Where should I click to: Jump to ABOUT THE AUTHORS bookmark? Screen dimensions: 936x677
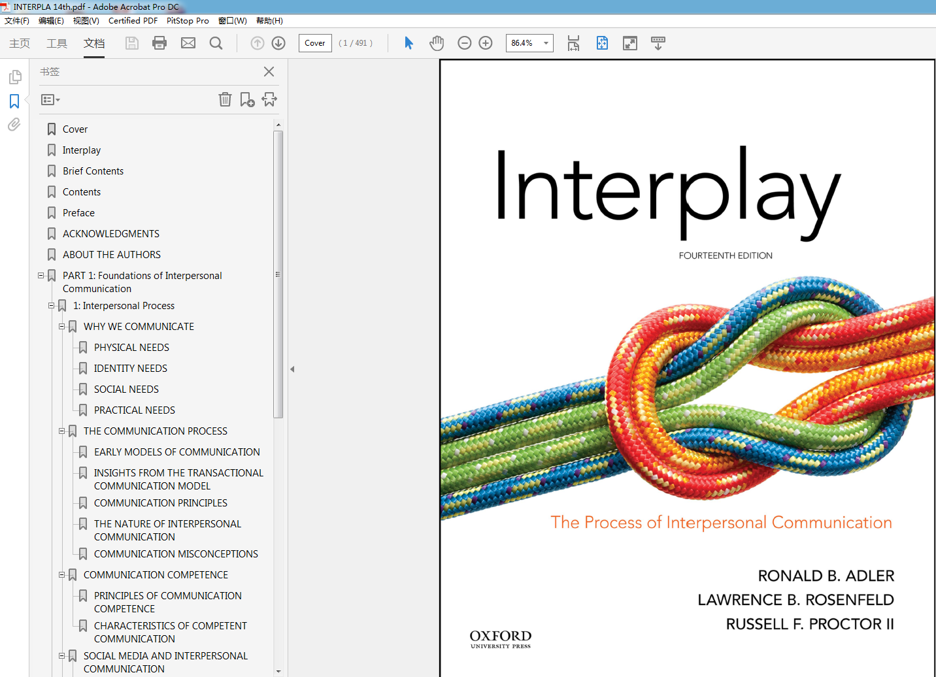point(112,255)
